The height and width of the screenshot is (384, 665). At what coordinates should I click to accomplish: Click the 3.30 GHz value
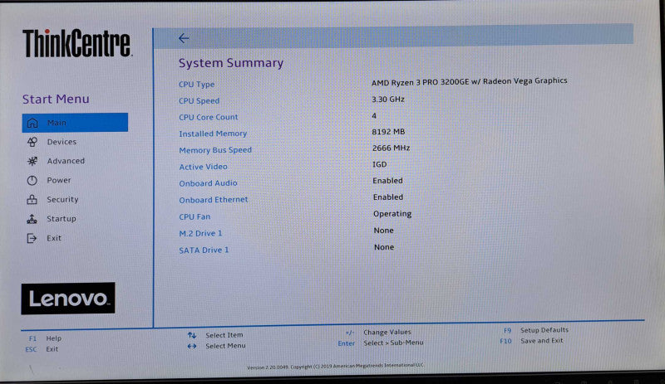[x=388, y=99]
